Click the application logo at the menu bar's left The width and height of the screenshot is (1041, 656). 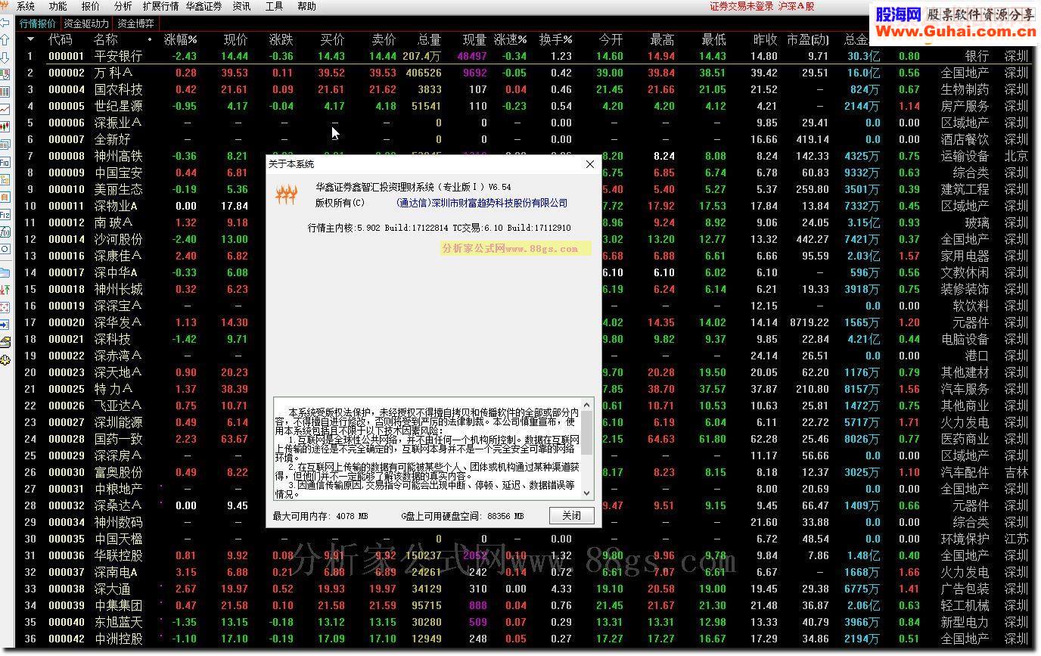6,6
